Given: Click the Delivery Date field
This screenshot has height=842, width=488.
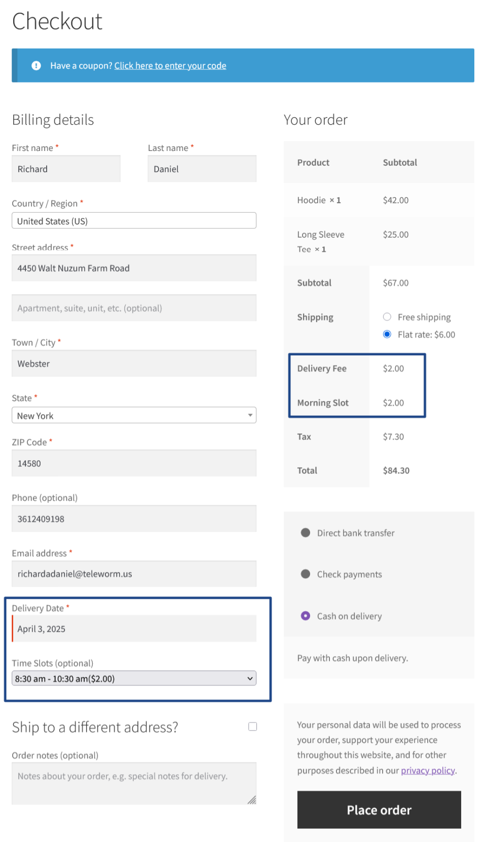Looking at the screenshot, I should point(134,629).
